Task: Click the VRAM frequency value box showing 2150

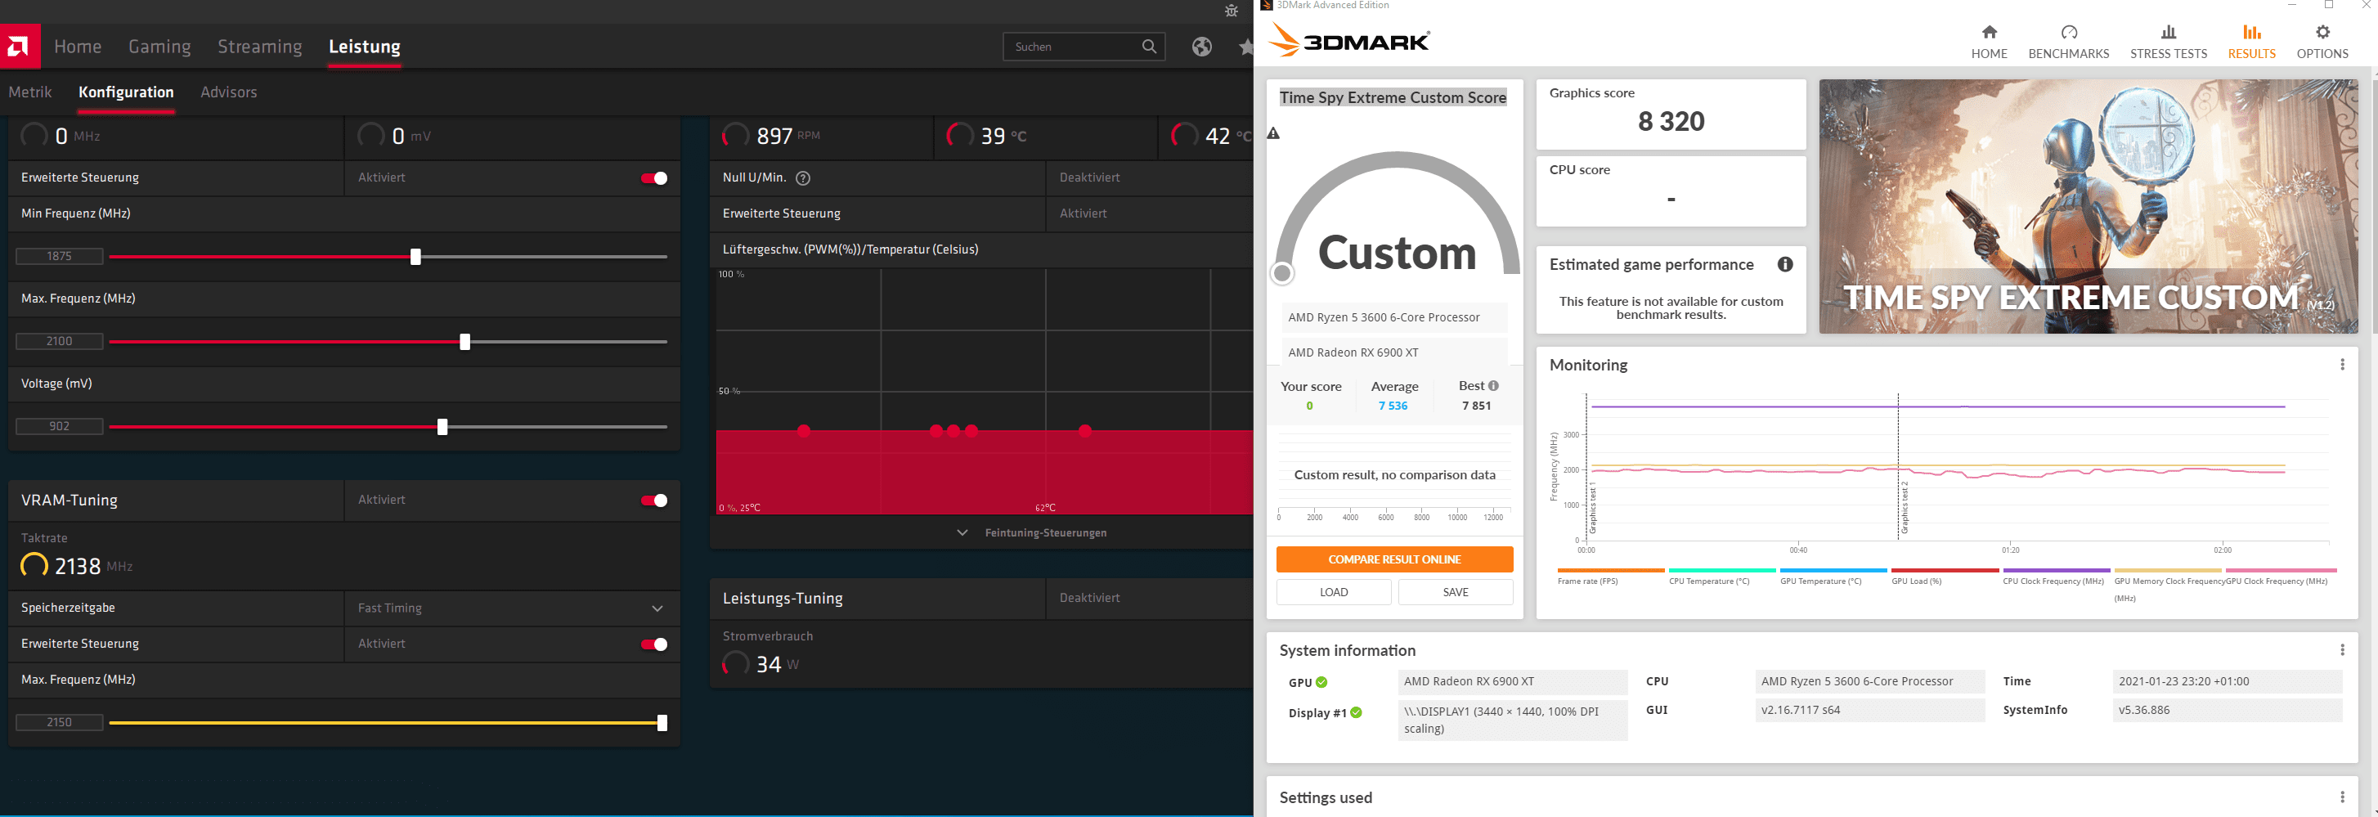Action: pyautogui.click(x=59, y=723)
